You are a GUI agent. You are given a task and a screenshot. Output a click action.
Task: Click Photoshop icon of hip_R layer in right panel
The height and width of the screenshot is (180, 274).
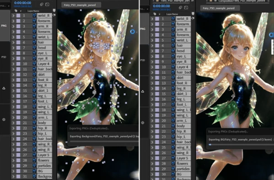point(173,131)
